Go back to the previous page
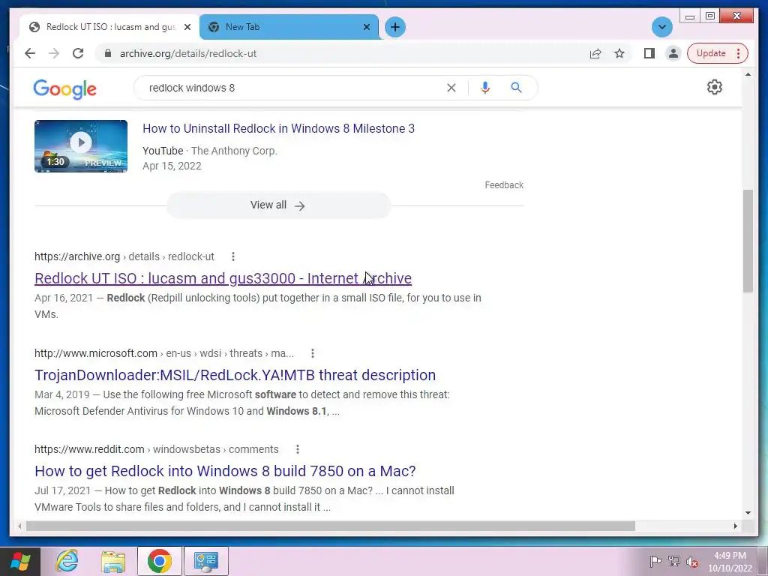Viewport: 768px width, 576px height. 30,53
